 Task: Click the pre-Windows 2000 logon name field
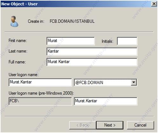(x=106, y=101)
